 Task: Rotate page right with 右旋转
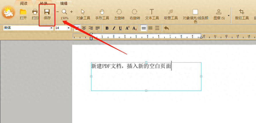[135, 12]
